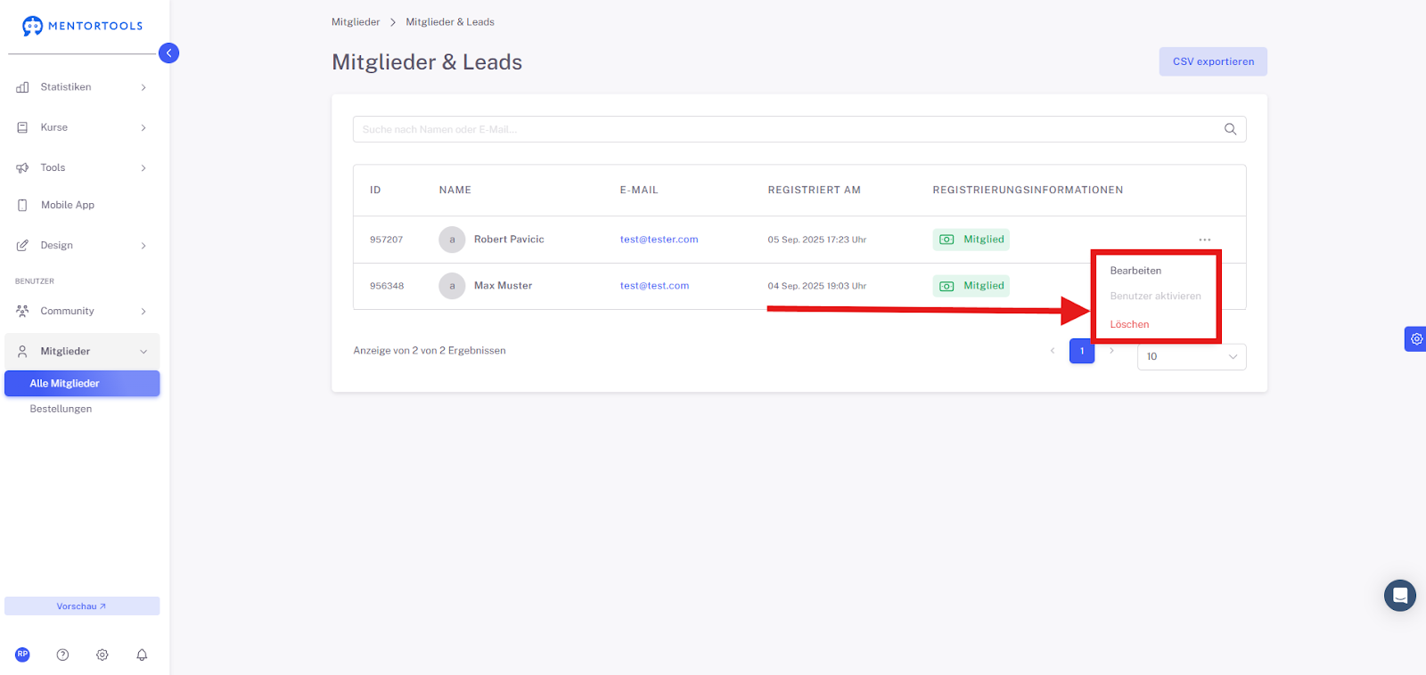This screenshot has width=1426, height=675.
Task: Click the name Max Muster
Action: (x=503, y=286)
